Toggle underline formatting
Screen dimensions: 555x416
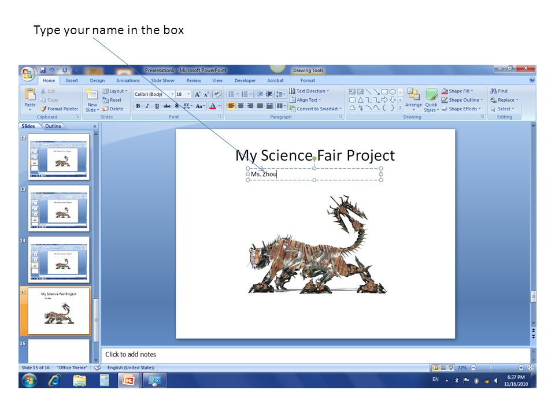(x=157, y=106)
